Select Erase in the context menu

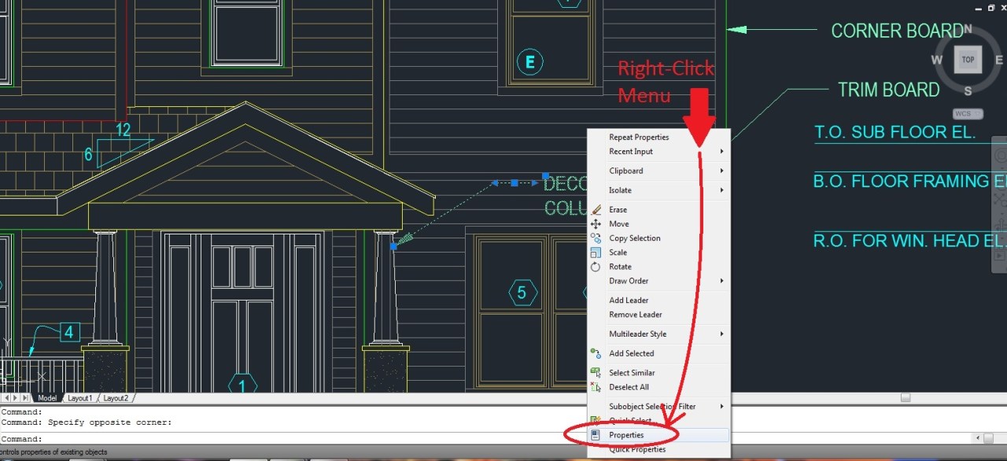[x=619, y=209]
